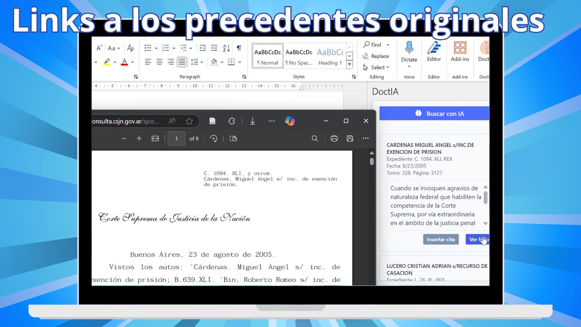
Task: Search in PDF with magnifier icon
Action: [315, 138]
